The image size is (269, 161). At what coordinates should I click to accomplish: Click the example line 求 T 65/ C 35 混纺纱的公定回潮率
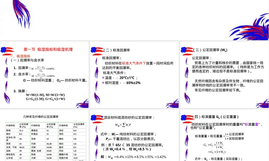(132, 145)
